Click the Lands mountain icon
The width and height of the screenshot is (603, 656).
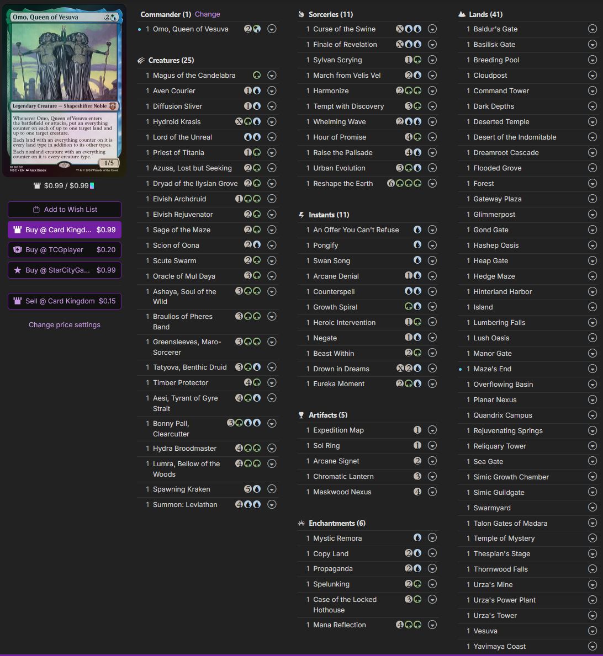(462, 14)
